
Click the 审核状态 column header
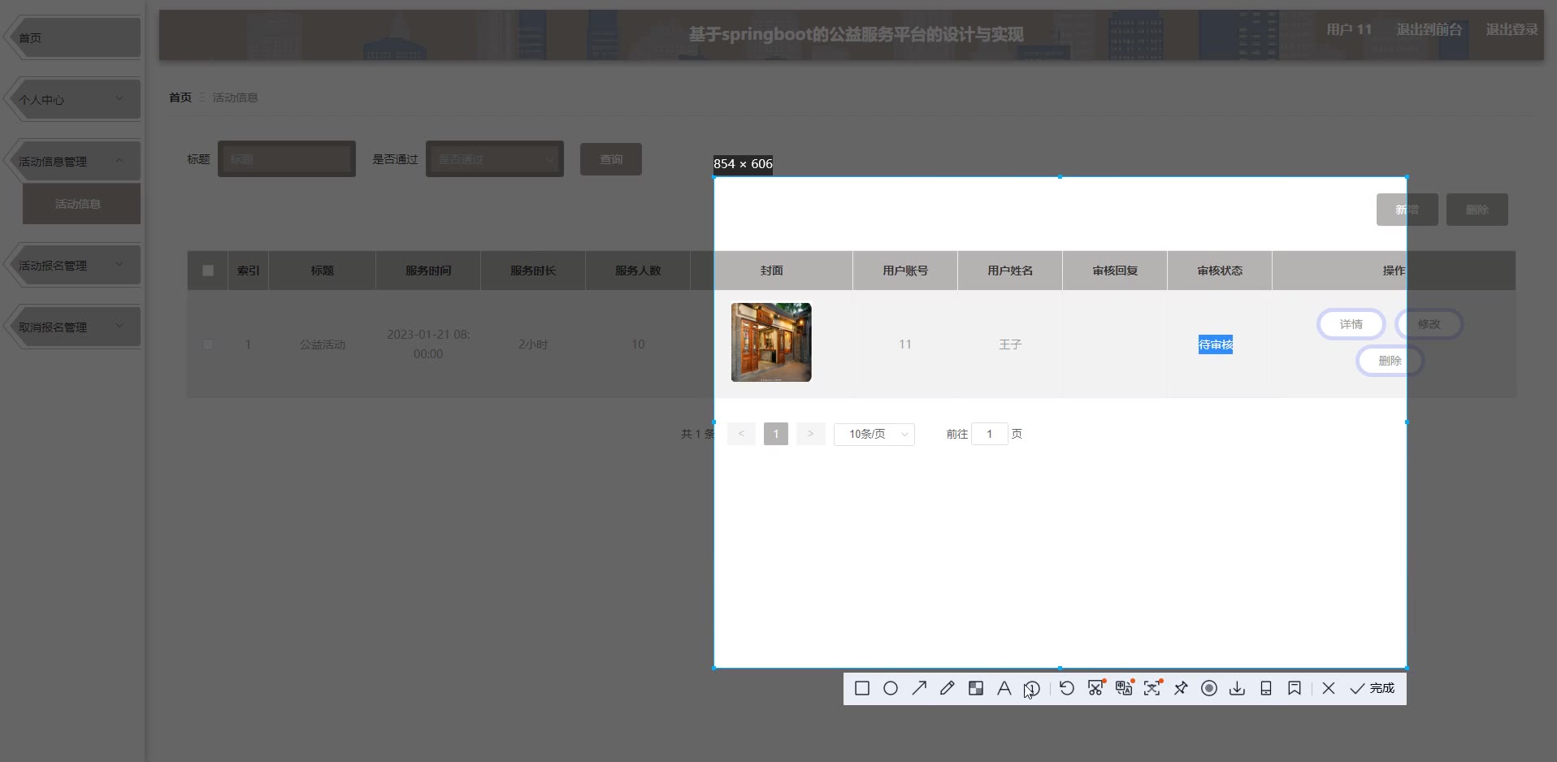click(x=1220, y=271)
